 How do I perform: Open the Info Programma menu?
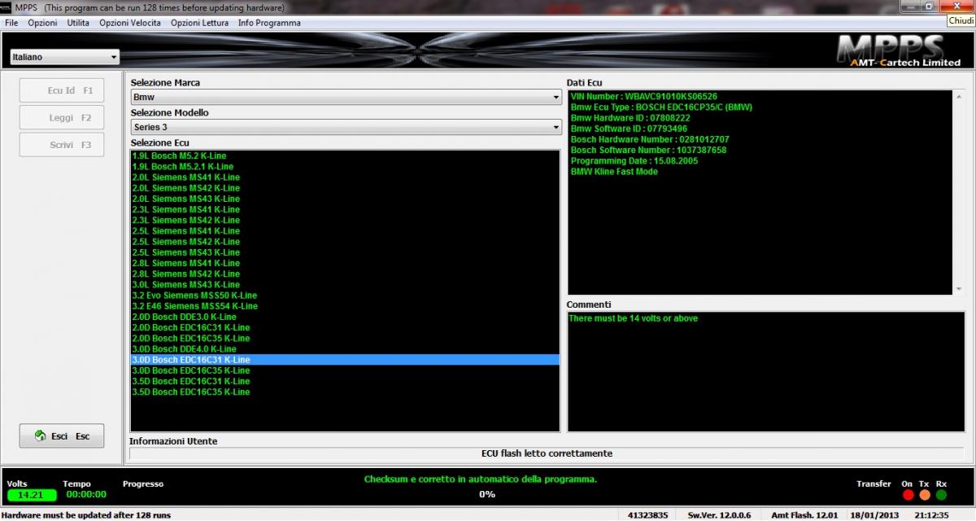tap(269, 23)
